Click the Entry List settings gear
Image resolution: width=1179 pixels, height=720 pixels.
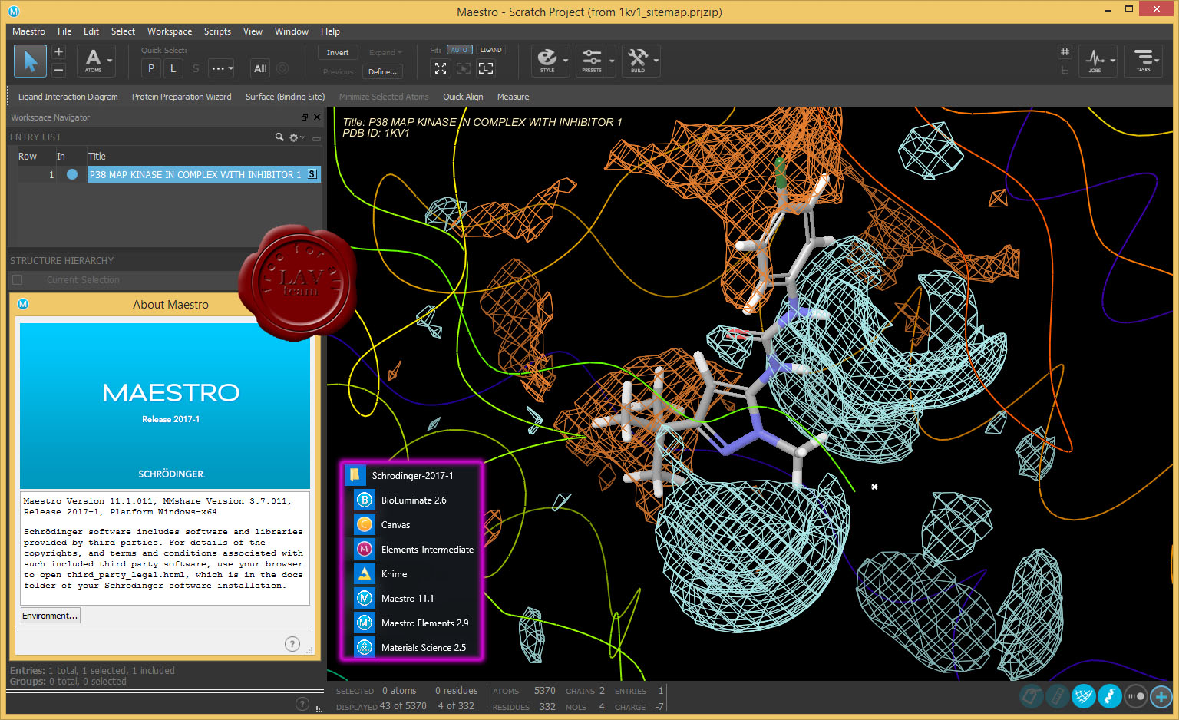(293, 137)
